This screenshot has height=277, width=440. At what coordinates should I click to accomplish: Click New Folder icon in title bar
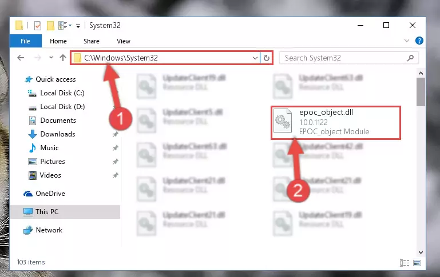(50, 26)
